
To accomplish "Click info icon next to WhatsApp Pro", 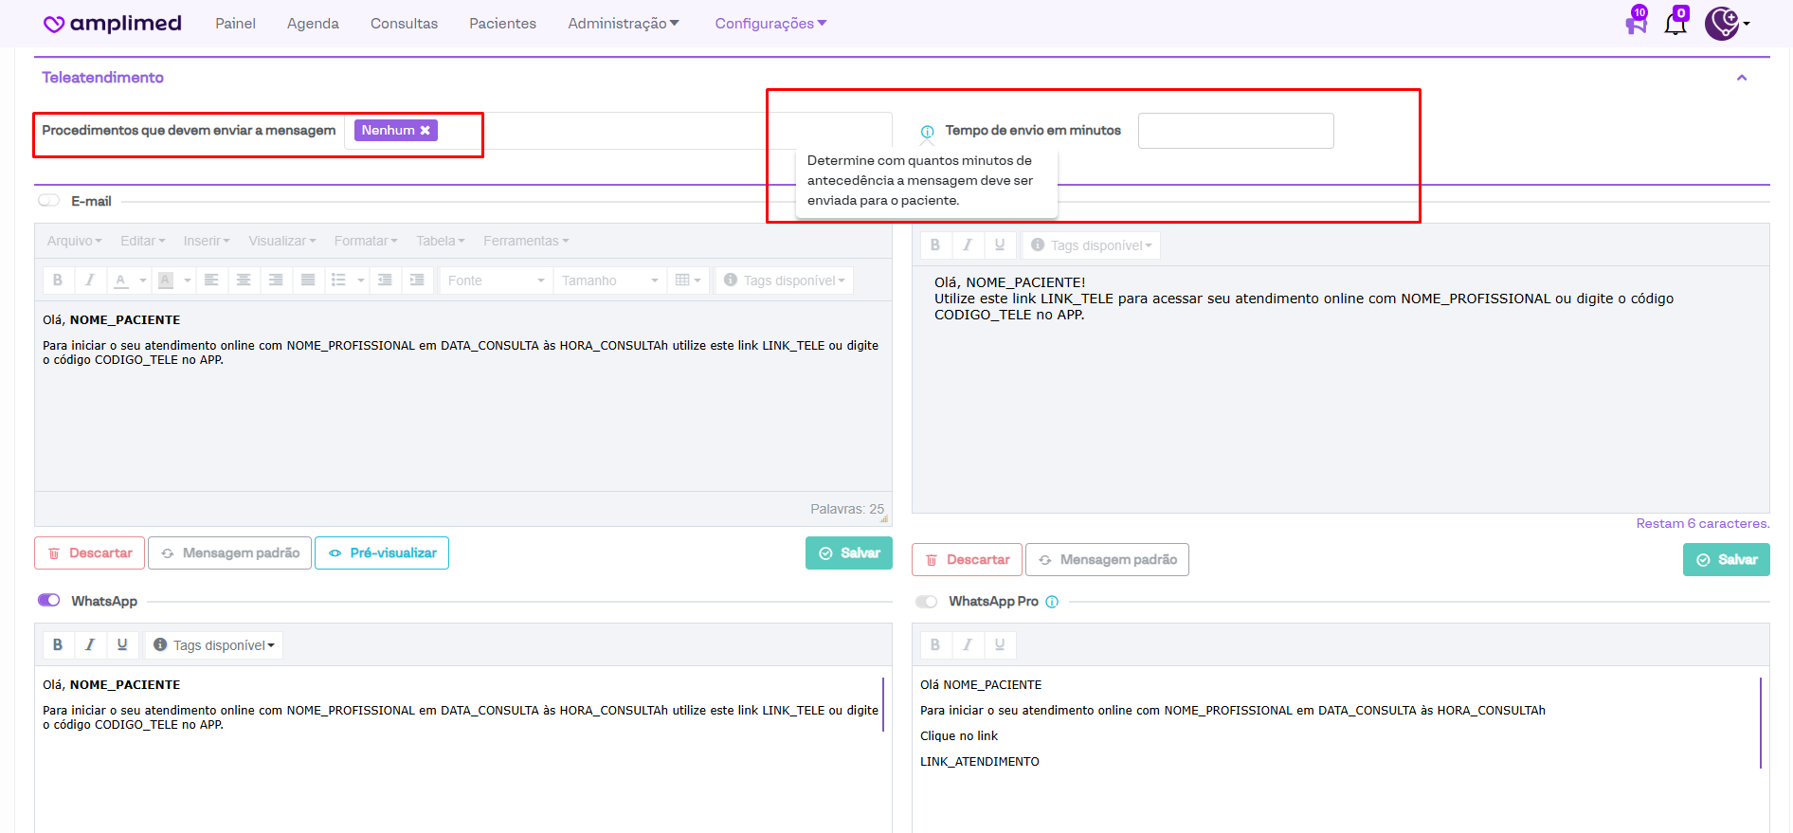I will pyautogui.click(x=1052, y=602).
